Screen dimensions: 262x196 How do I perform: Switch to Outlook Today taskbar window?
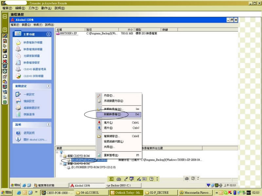(x=126, y=192)
